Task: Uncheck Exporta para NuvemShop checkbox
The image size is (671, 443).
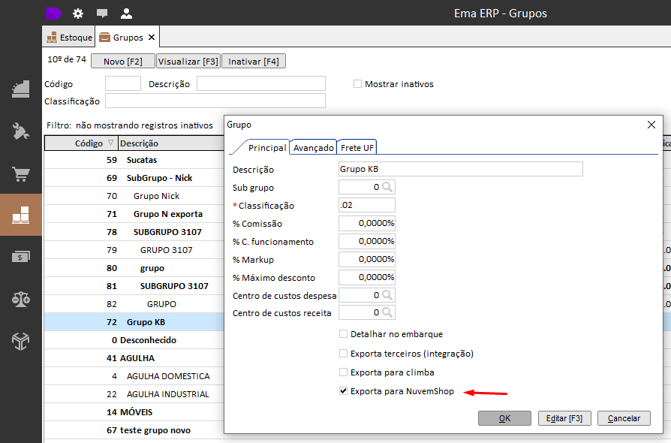Action: [343, 391]
